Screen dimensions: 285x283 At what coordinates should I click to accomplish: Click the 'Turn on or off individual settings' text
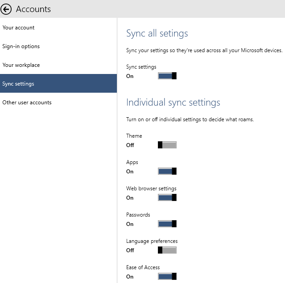point(190,119)
